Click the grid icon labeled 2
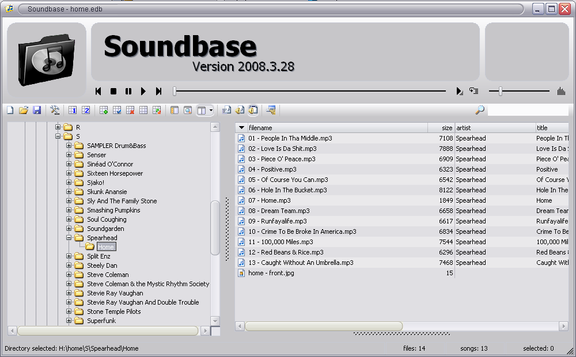This screenshot has width=576, height=357. (86, 110)
